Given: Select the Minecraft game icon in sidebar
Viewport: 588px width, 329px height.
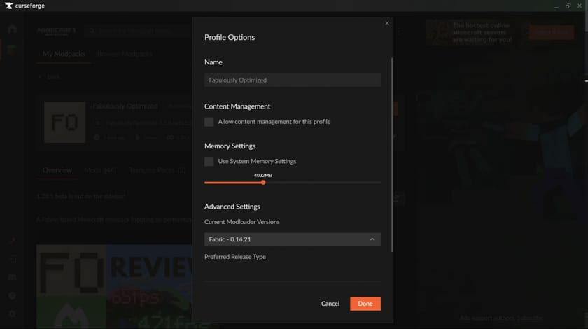Looking at the screenshot, I should coord(12,49).
